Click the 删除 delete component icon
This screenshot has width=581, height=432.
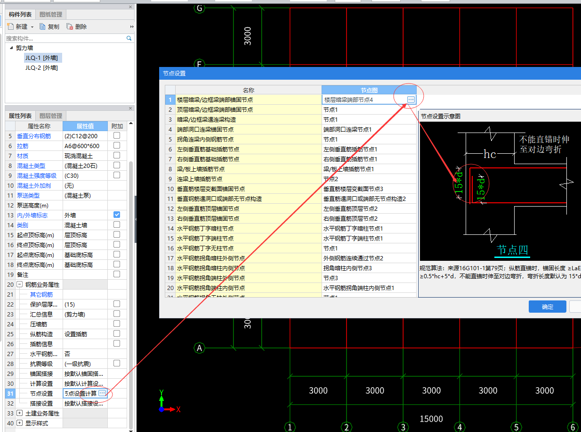[70, 26]
